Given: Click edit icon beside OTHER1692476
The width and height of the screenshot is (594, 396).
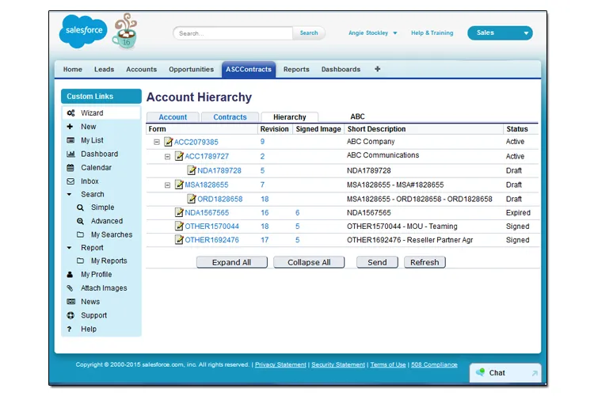Looking at the screenshot, I should point(179,240).
